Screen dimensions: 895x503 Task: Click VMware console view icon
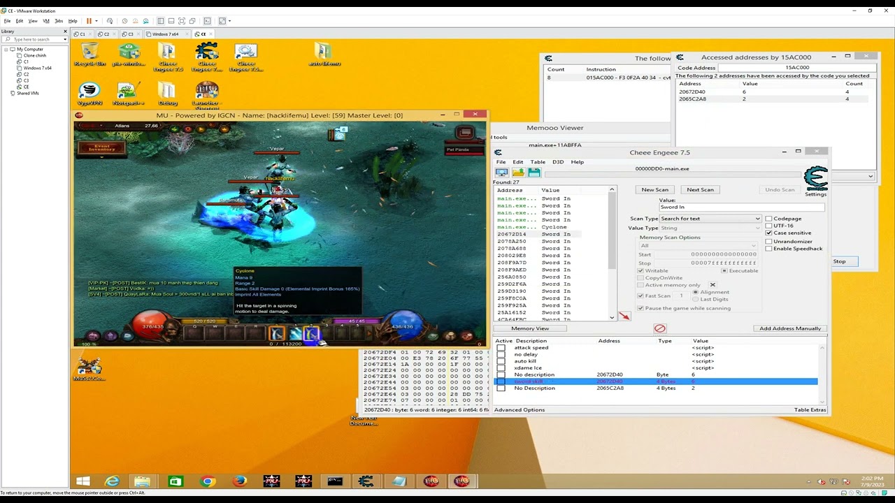click(208, 21)
